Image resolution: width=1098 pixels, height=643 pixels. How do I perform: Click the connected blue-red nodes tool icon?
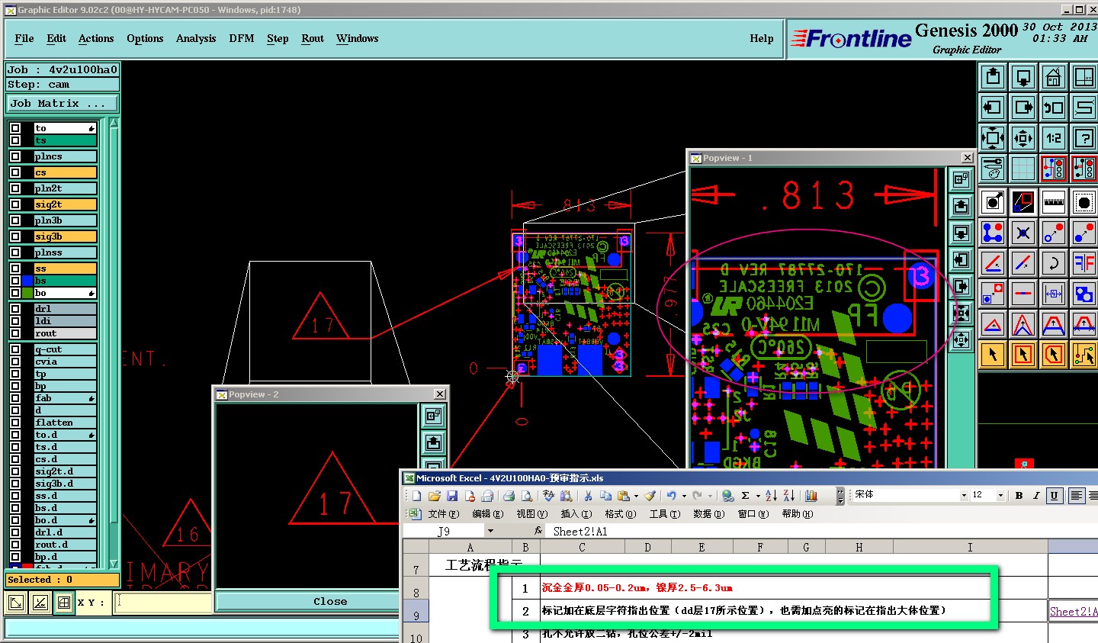click(x=993, y=233)
